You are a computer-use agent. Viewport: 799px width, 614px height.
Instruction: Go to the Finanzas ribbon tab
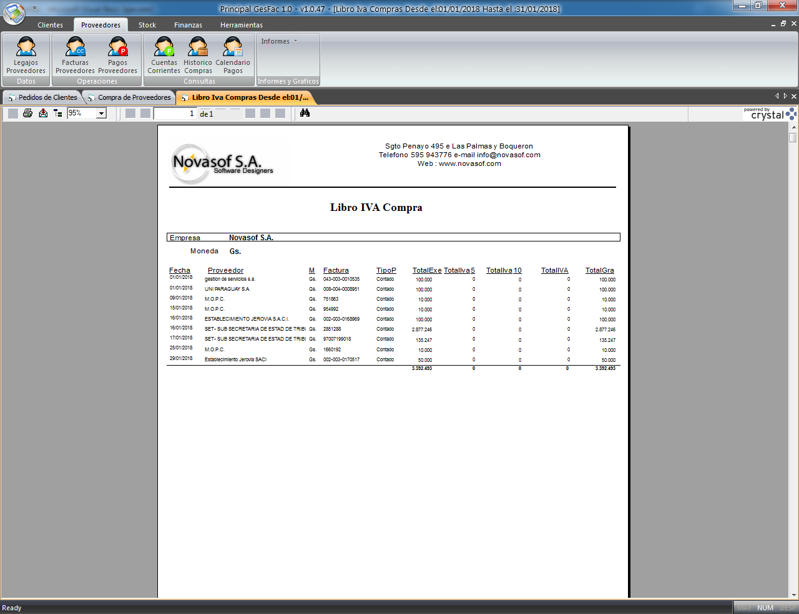[x=188, y=25]
